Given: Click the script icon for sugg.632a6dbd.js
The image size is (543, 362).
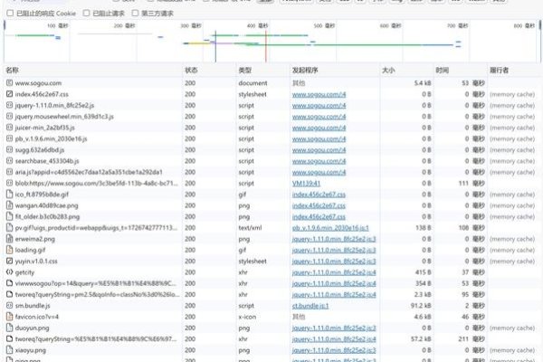Looking at the screenshot, I should [x=9, y=149].
